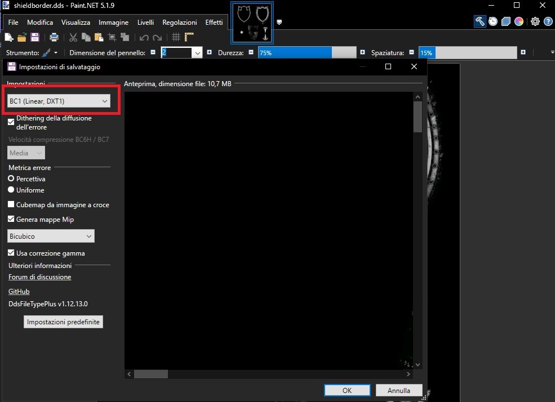Viewport: 555px width, 402px height.
Task: Decrease Spaziatura with the minus icon
Action: tap(411, 52)
